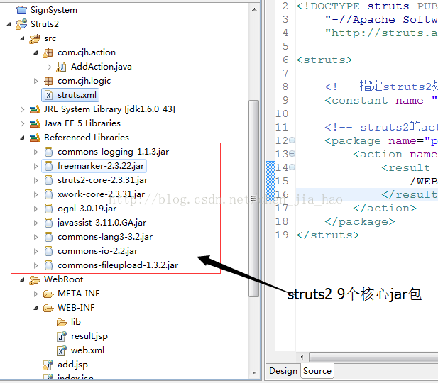Collapse code fold on line 12
The width and height of the screenshot is (438, 383).
[292, 140]
